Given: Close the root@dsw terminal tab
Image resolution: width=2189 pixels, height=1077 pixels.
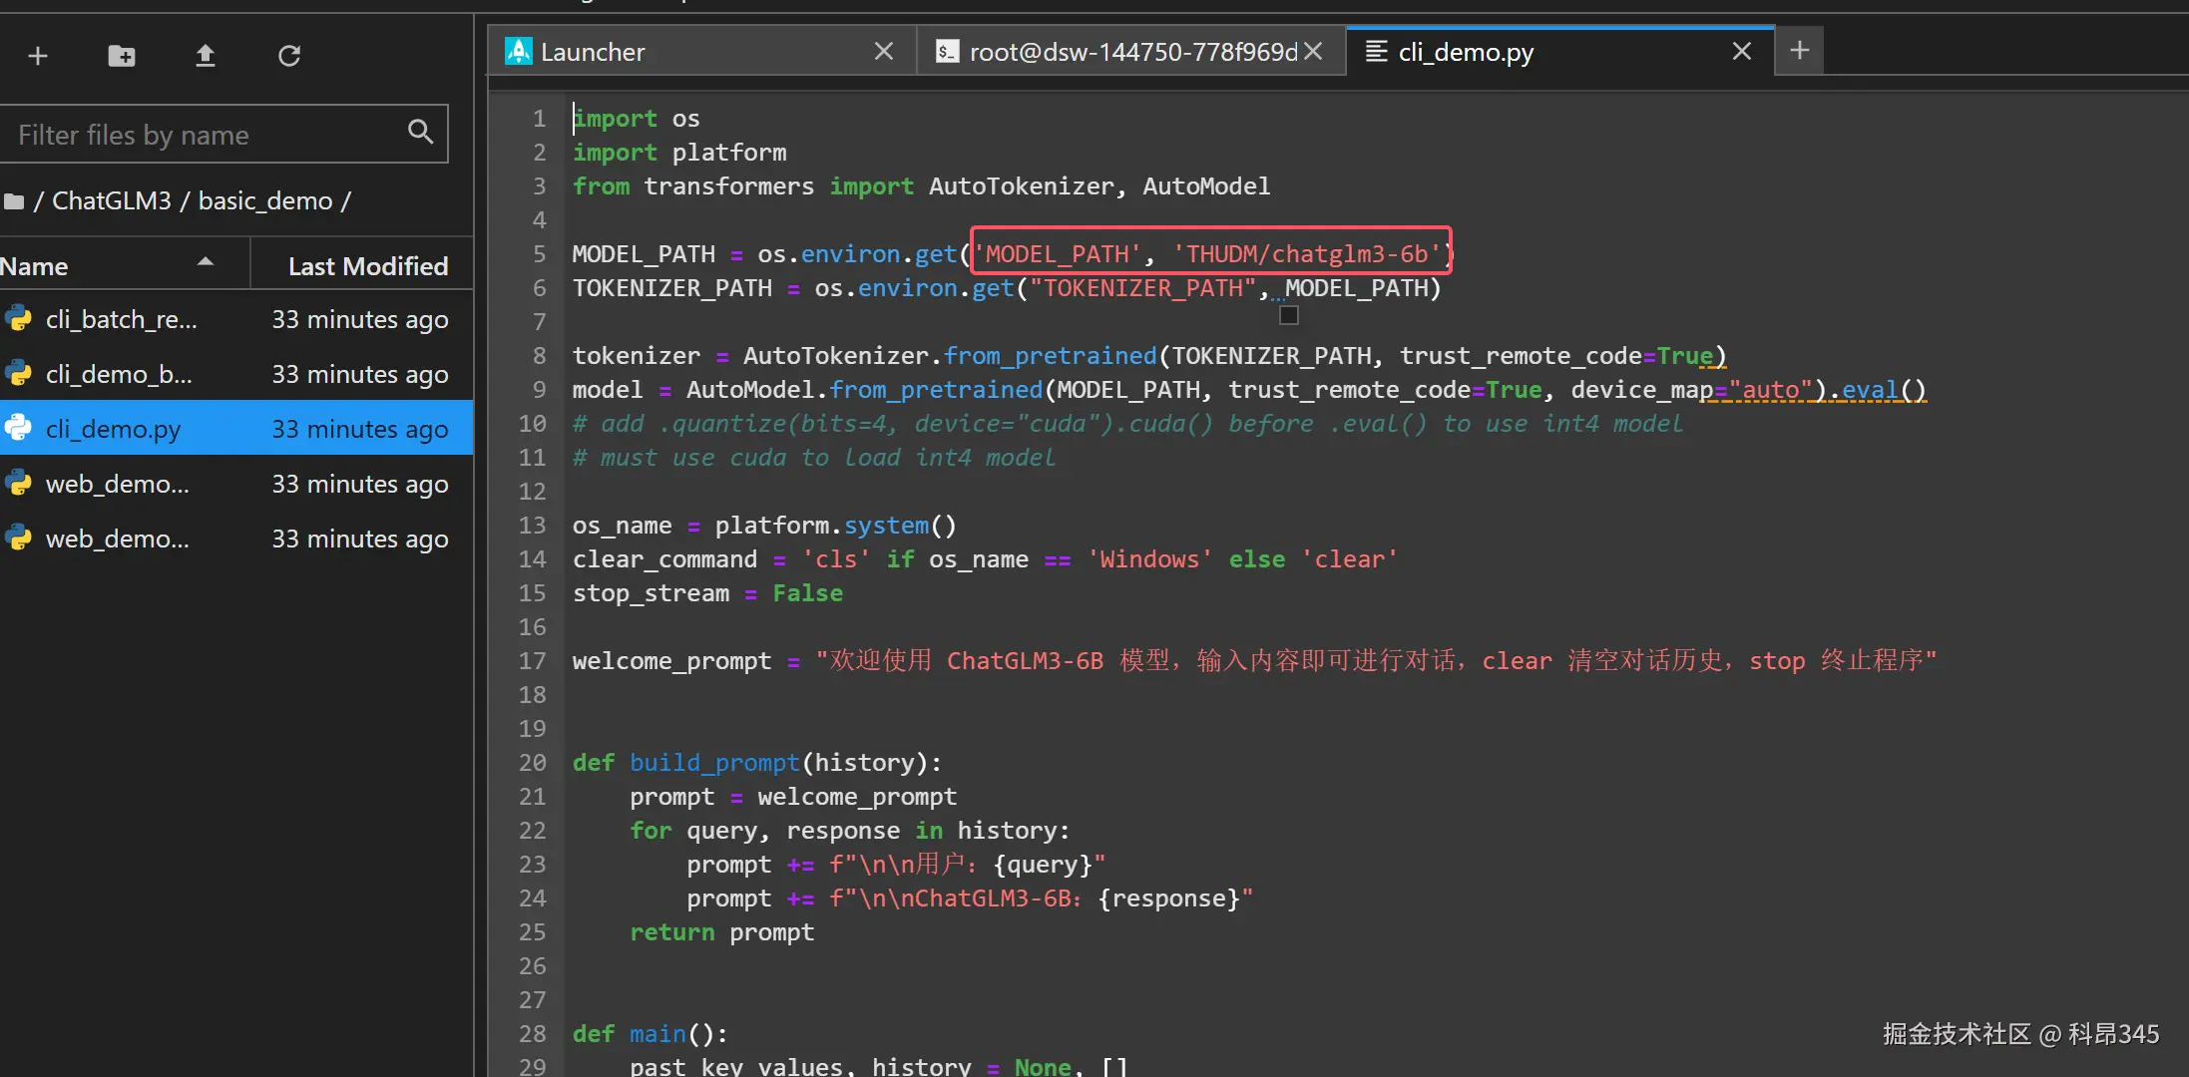Looking at the screenshot, I should pos(1314,51).
